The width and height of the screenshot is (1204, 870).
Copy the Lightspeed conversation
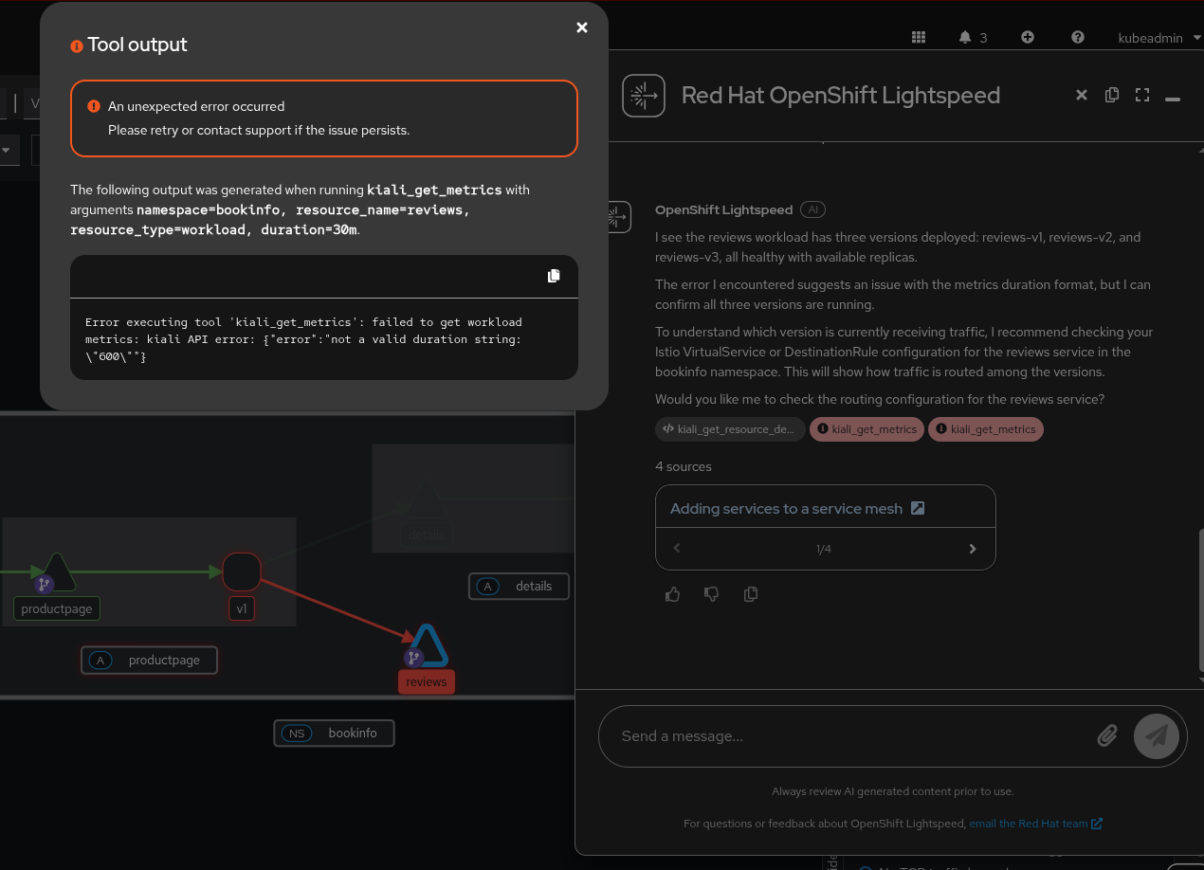pos(1112,95)
